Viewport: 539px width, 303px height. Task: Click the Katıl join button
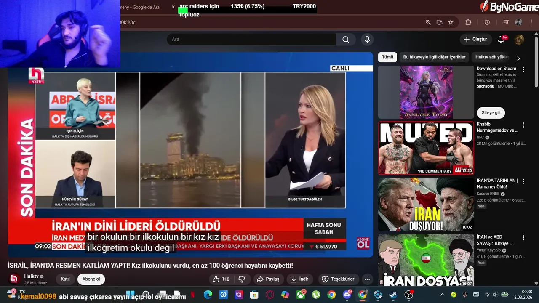point(65,279)
